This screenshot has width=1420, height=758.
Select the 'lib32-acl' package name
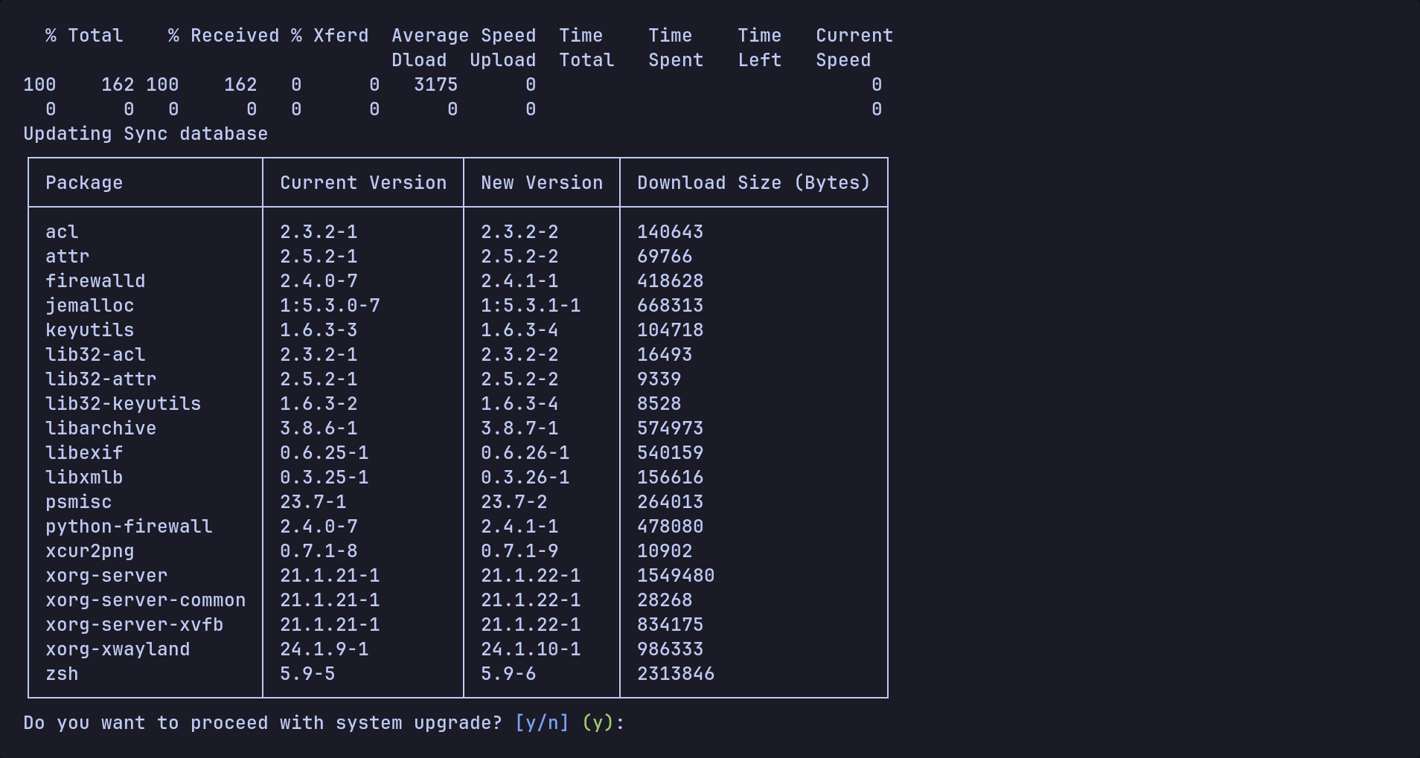point(95,355)
